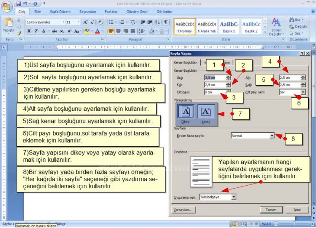Toggle left paragraph alignment
This screenshot has height=228, width=316.
(x=111, y=31)
